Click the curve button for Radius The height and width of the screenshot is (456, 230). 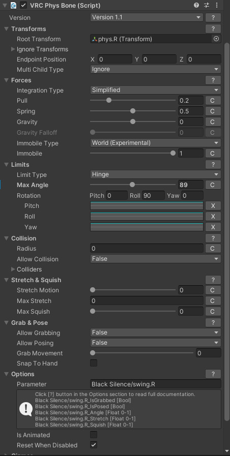point(213,249)
